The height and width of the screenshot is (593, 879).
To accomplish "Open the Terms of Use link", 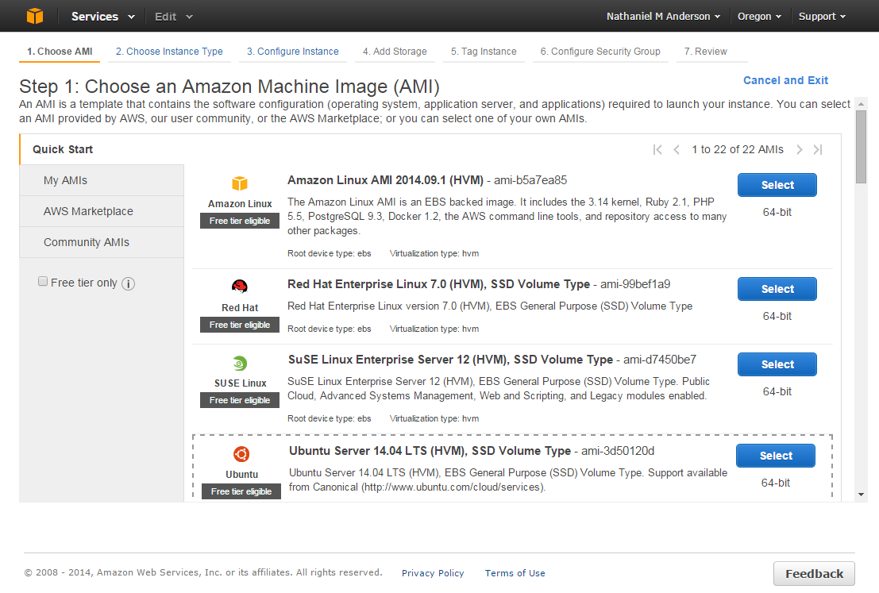I will [515, 573].
